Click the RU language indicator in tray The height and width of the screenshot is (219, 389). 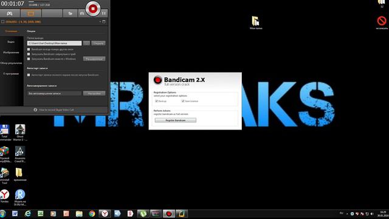[x=342, y=214]
